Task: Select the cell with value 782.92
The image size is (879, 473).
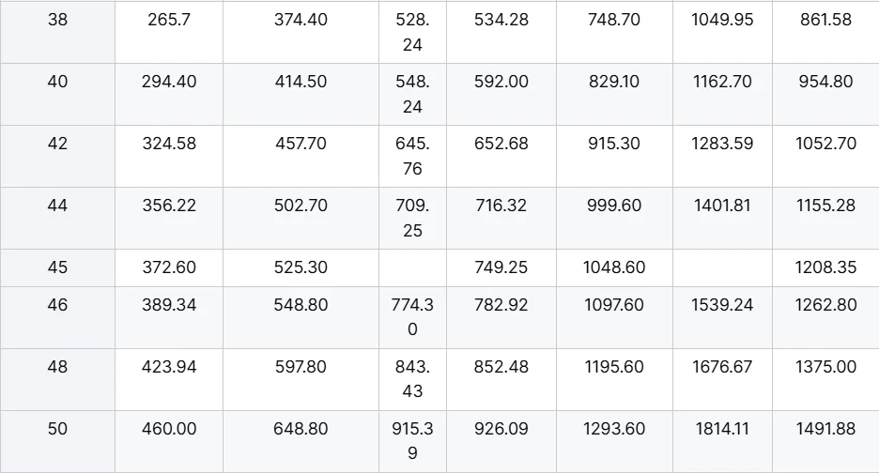Action: pyautogui.click(x=501, y=305)
